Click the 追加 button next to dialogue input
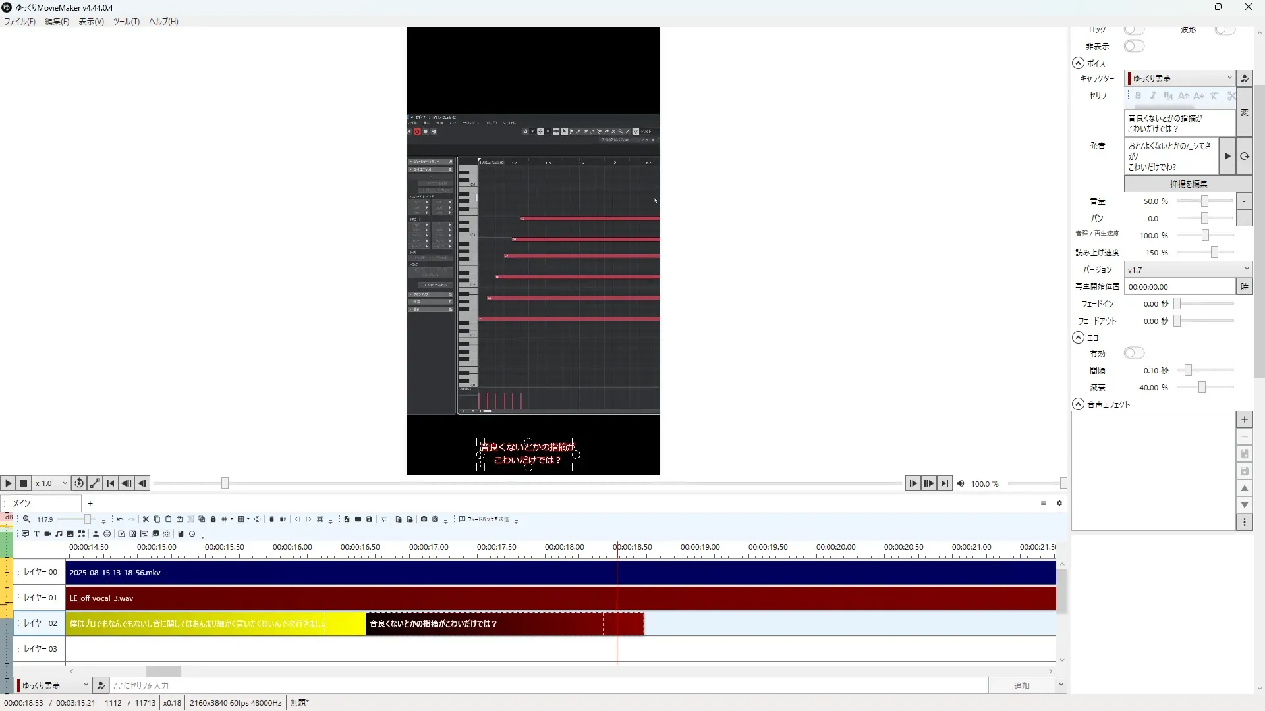1265x711 pixels. [x=1021, y=685]
